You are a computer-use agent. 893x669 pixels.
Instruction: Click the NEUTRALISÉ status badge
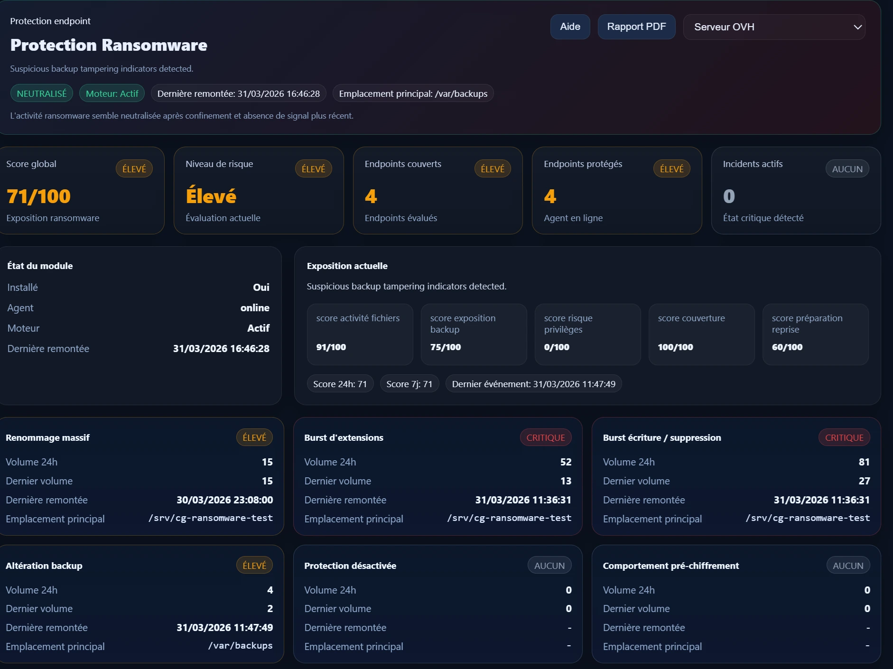(41, 93)
